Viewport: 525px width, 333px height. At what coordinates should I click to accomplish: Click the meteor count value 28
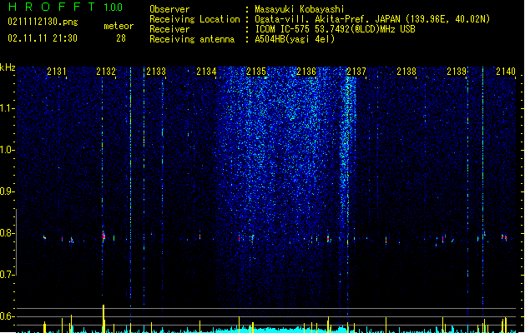point(121,38)
